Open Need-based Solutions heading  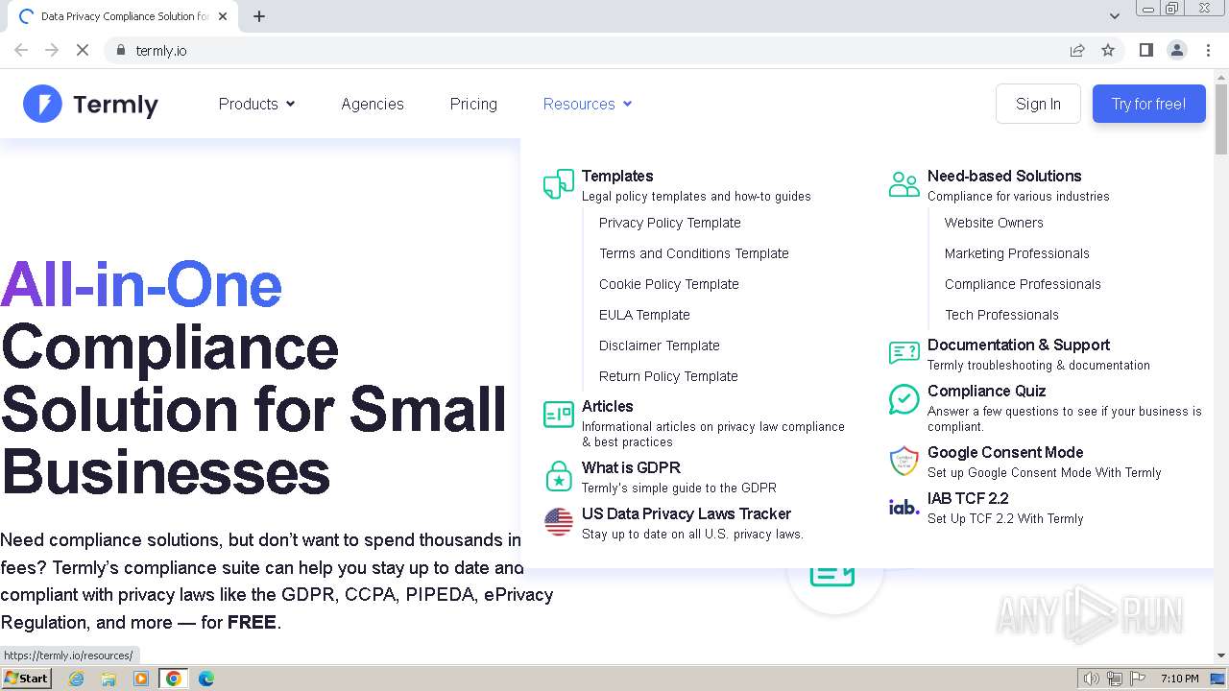[1004, 176]
